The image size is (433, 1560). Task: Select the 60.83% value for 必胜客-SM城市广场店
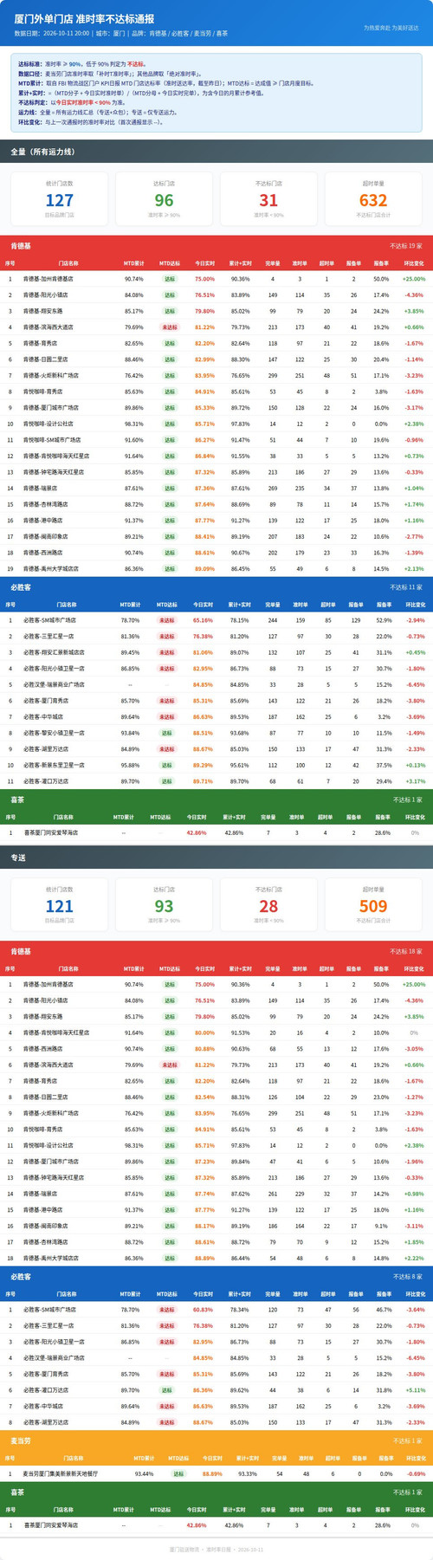203,1310
